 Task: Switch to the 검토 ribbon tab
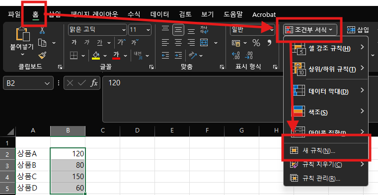(x=185, y=15)
